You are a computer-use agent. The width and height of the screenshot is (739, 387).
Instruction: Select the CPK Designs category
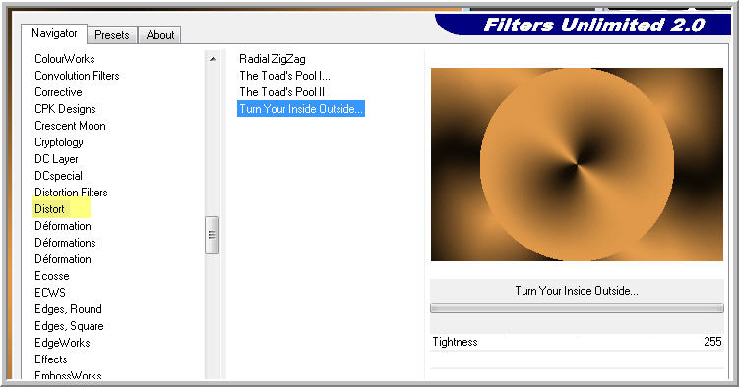tap(65, 109)
